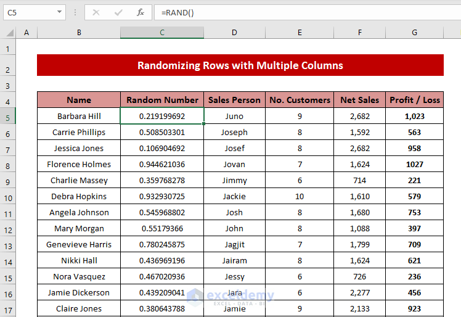Click the 'Net Sales' header cell

pyautogui.click(x=359, y=100)
